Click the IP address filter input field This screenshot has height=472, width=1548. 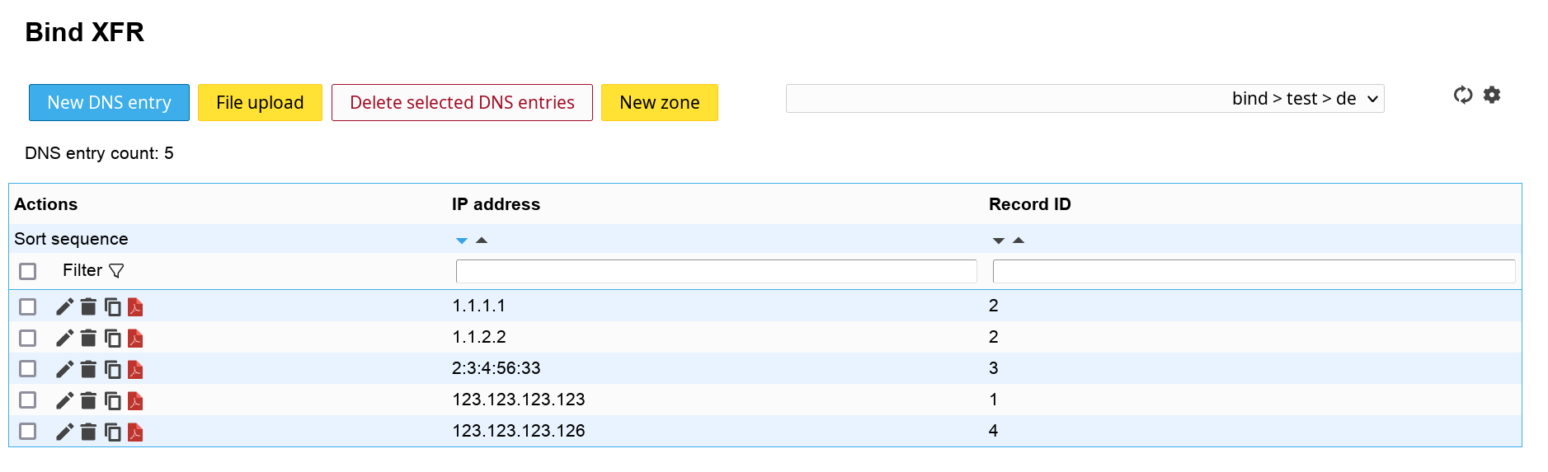tap(715, 271)
